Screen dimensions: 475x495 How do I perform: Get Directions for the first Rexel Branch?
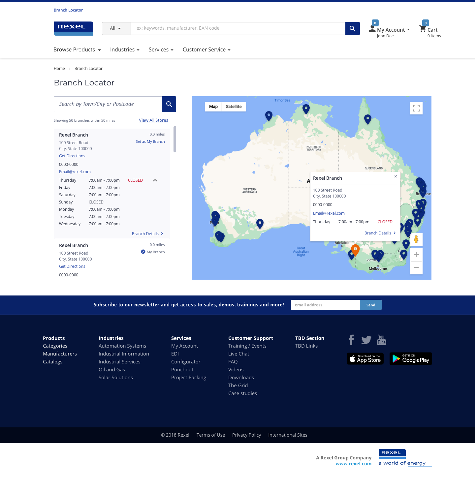coord(72,156)
